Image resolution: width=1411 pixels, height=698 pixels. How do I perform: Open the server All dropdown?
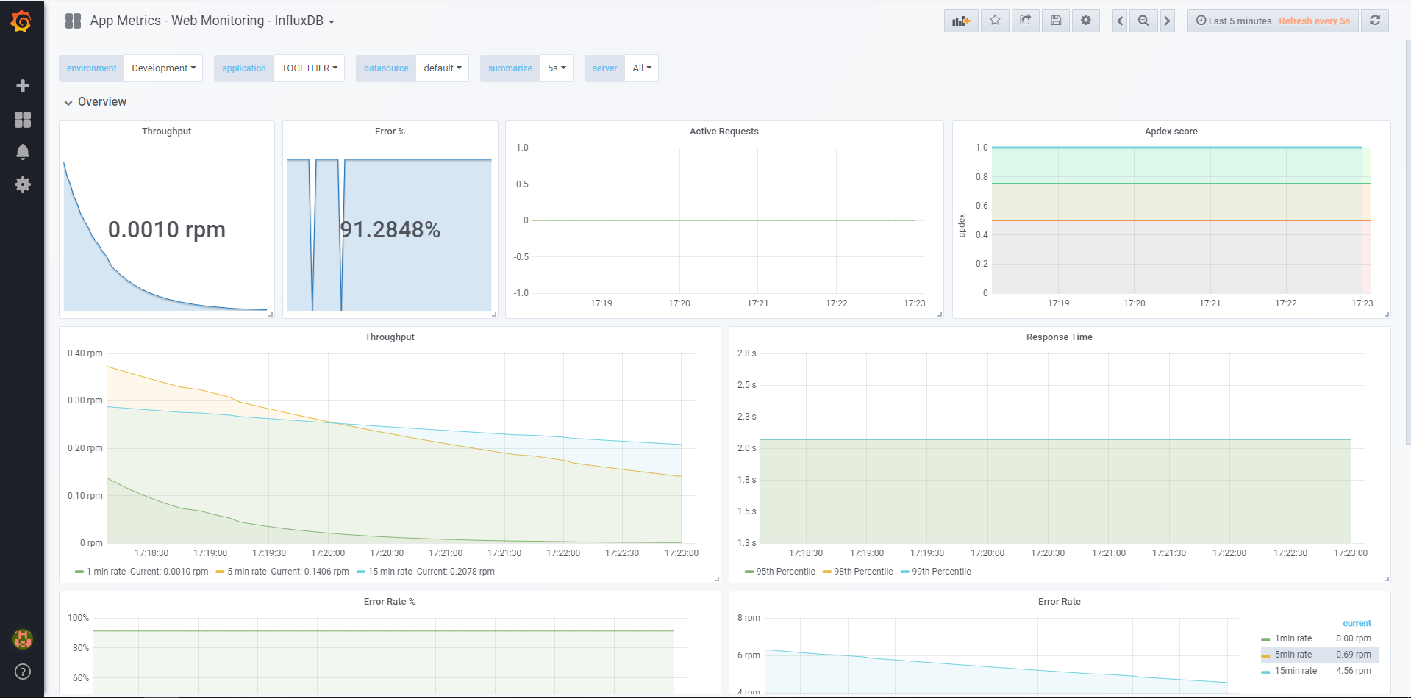click(x=641, y=68)
